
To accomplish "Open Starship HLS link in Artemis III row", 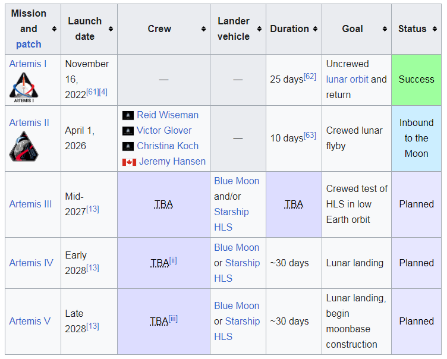I will point(231,219).
